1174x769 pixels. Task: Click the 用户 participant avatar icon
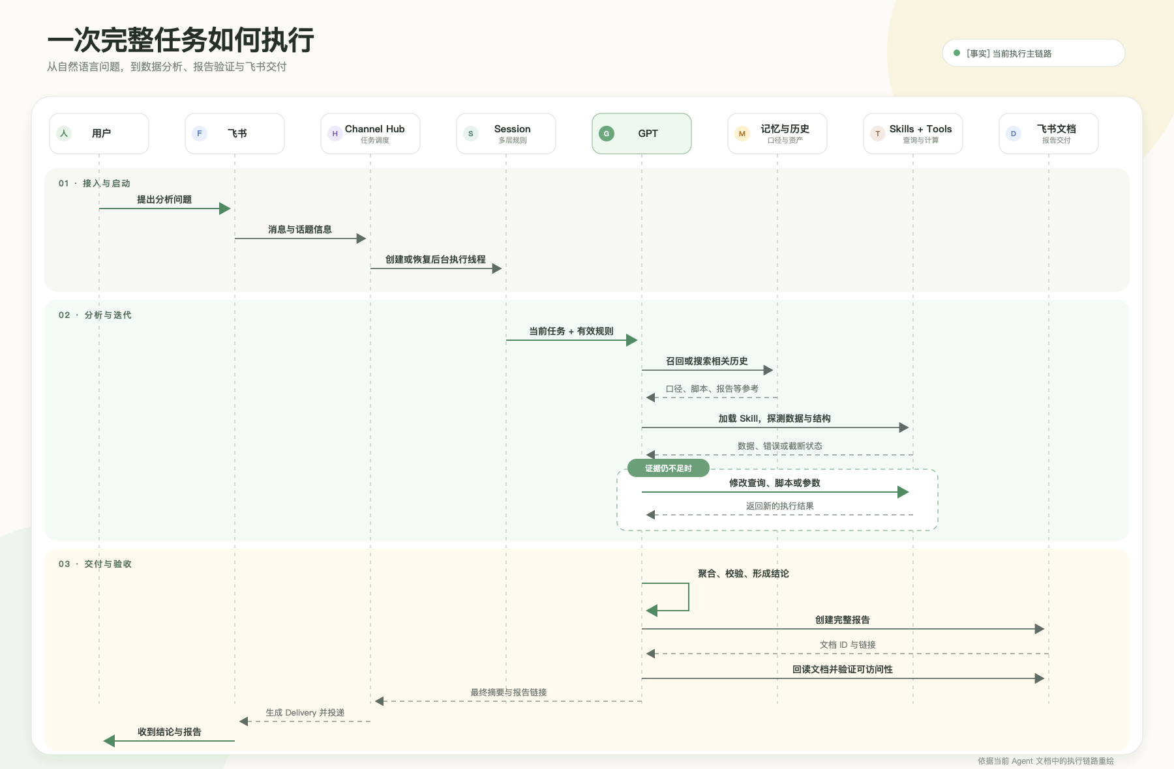[x=64, y=134]
